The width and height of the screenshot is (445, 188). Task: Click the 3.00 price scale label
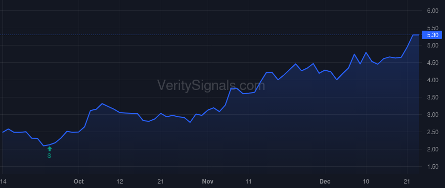point(433,115)
